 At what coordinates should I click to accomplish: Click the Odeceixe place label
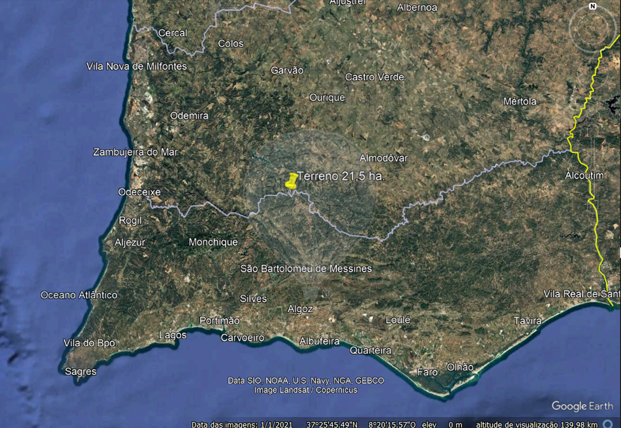(140, 192)
